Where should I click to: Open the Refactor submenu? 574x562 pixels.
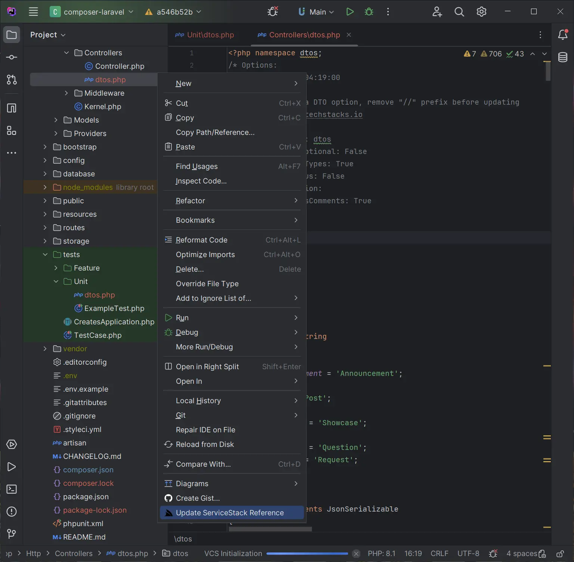pyautogui.click(x=232, y=201)
